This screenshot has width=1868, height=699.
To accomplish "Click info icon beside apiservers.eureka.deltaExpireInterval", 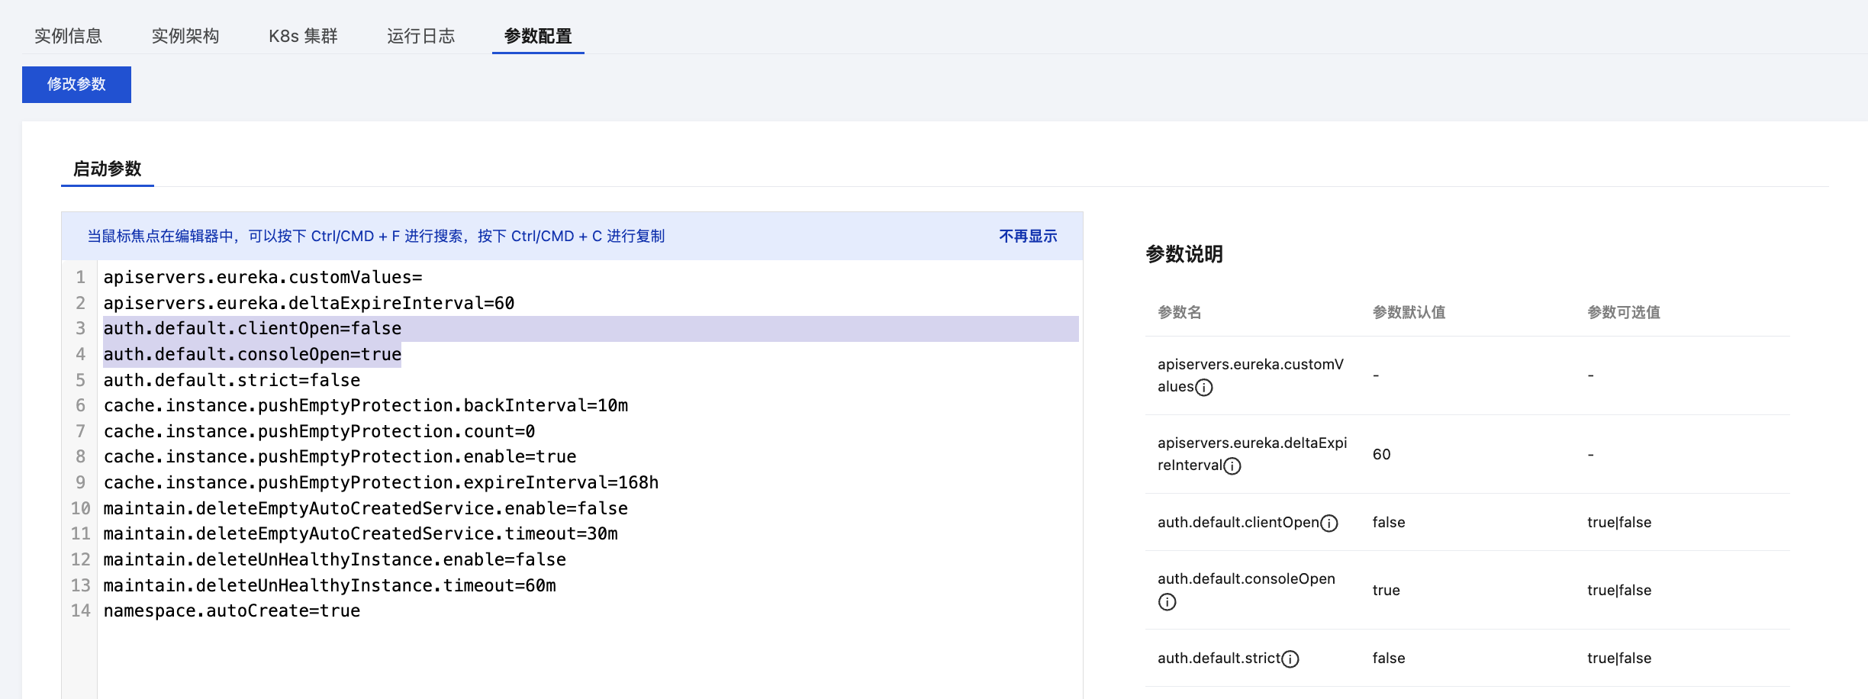I will [1232, 466].
